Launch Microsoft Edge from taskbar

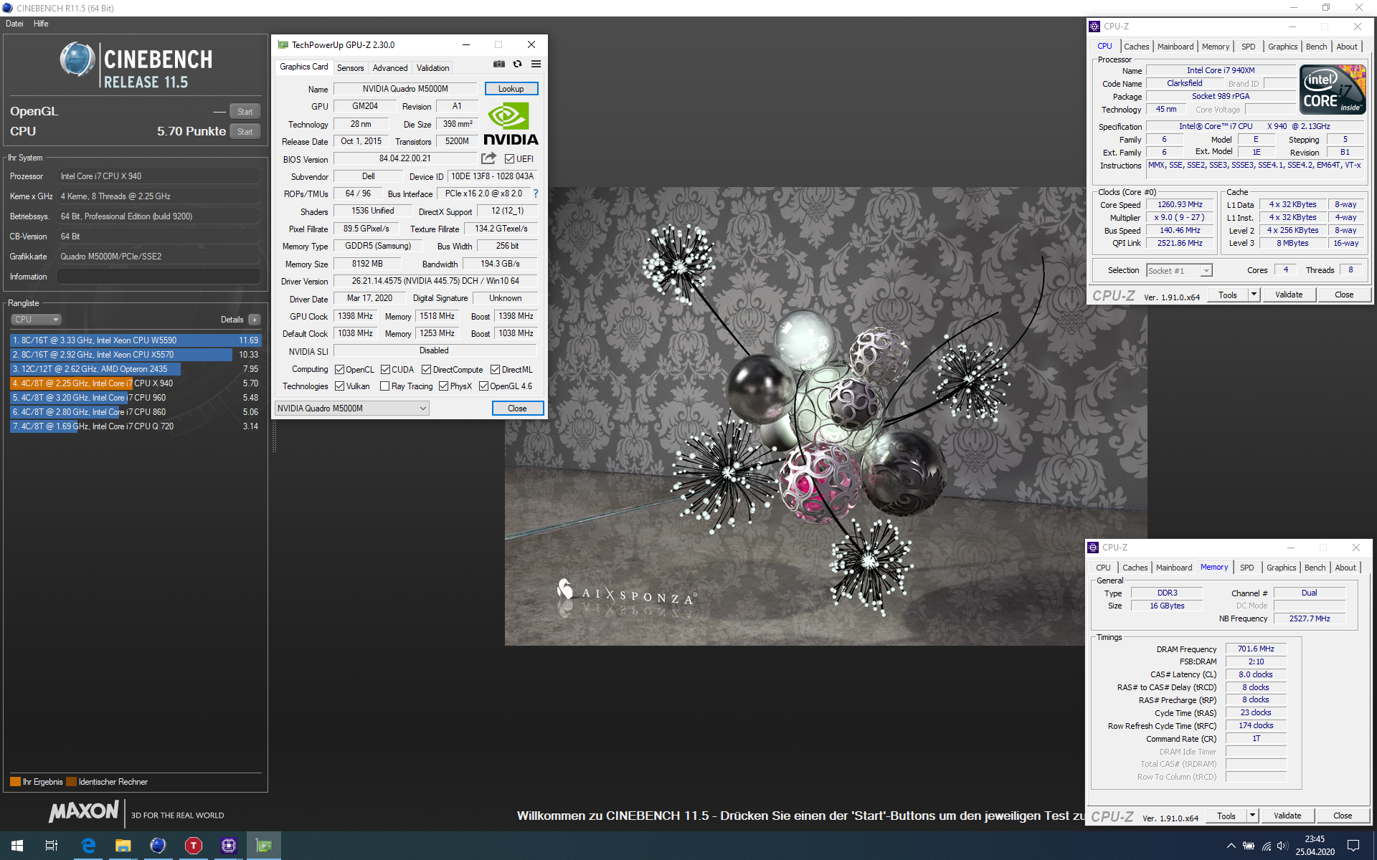tap(88, 846)
